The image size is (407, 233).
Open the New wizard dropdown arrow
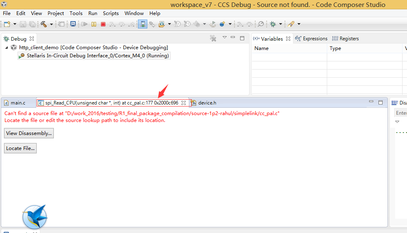point(15,24)
